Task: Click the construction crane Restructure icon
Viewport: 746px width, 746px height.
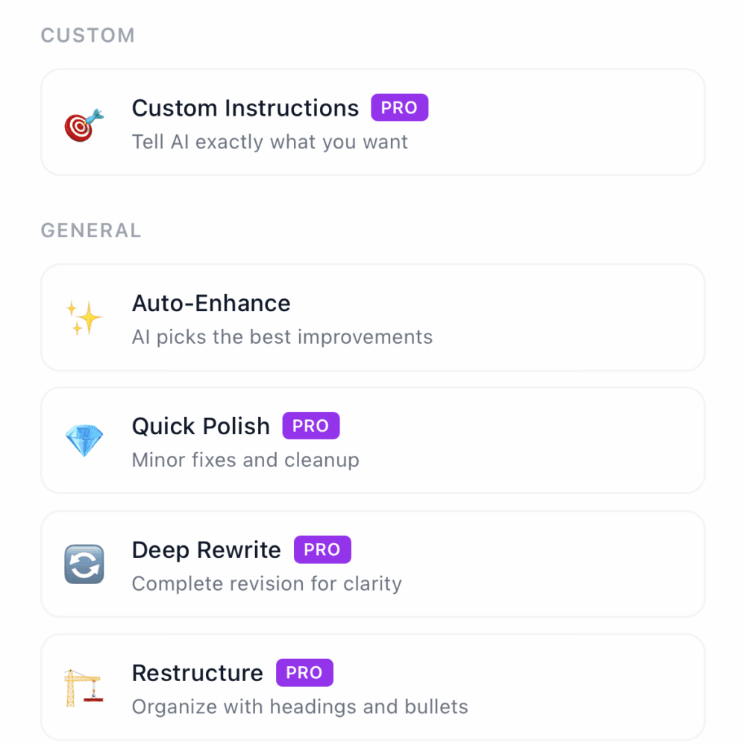Action: [82, 688]
